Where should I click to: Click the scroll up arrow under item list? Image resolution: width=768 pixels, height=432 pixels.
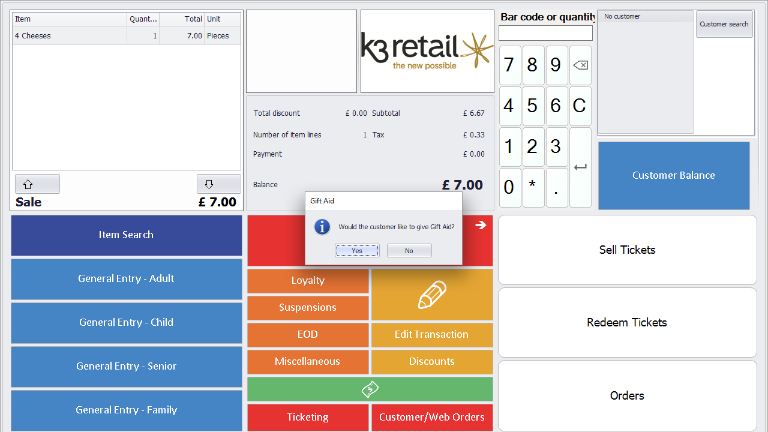tap(37, 184)
